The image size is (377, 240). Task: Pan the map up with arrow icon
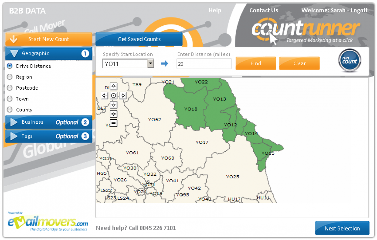tap(113, 86)
